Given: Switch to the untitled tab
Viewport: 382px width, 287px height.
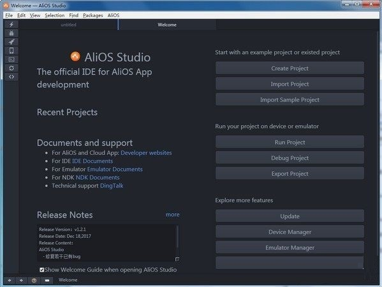Looking at the screenshot, I should point(68,25).
